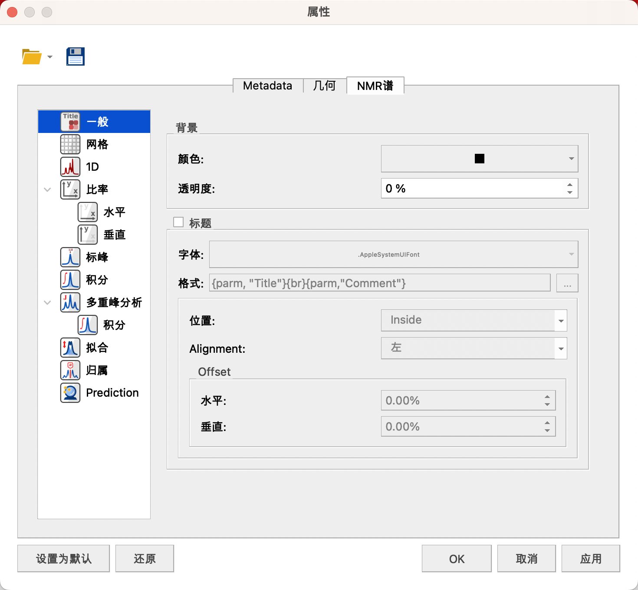Switch to the 几何 tab
The image size is (638, 590).
click(x=325, y=86)
